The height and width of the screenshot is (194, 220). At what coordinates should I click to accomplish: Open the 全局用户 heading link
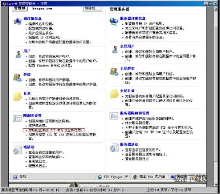127,46
